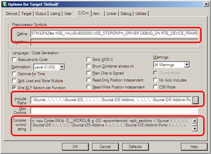Click the Keil icon in title bar
This screenshot has height=154, width=211.
[x=4, y=4]
